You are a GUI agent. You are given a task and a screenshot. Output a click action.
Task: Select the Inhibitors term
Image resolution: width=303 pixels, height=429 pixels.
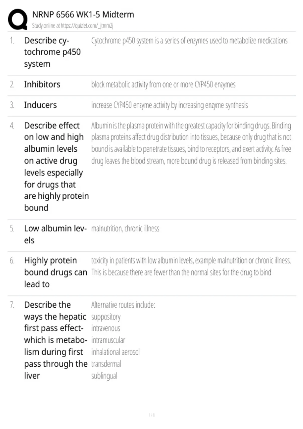click(x=42, y=84)
